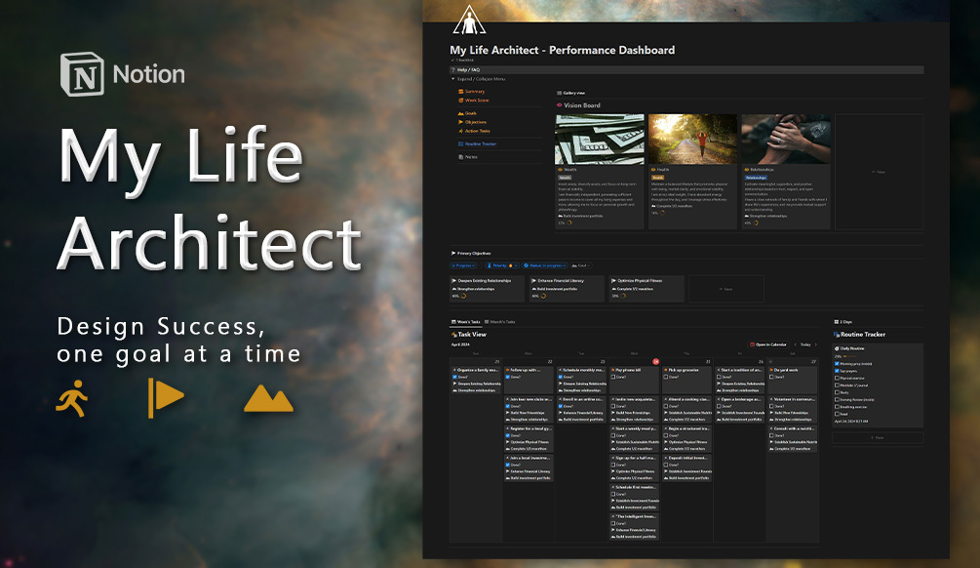This screenshot has width=980, height=568.
Task: Open the Progress filter dropdown
Action: (x=464, y=265)
